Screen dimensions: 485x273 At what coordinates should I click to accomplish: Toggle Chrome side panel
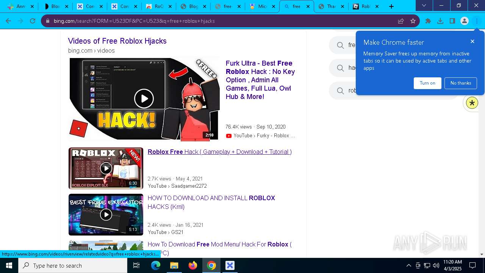[x=452, y=21]
